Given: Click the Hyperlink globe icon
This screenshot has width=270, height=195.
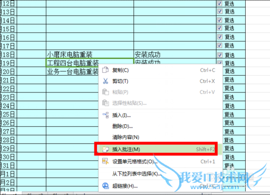Looking at the screenshot, I should [105, 186].
